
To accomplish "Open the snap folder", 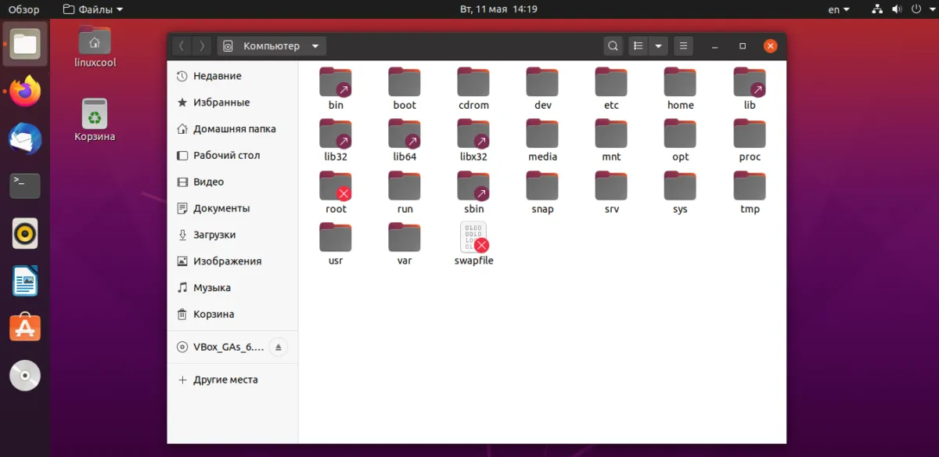I will point(542,193).
